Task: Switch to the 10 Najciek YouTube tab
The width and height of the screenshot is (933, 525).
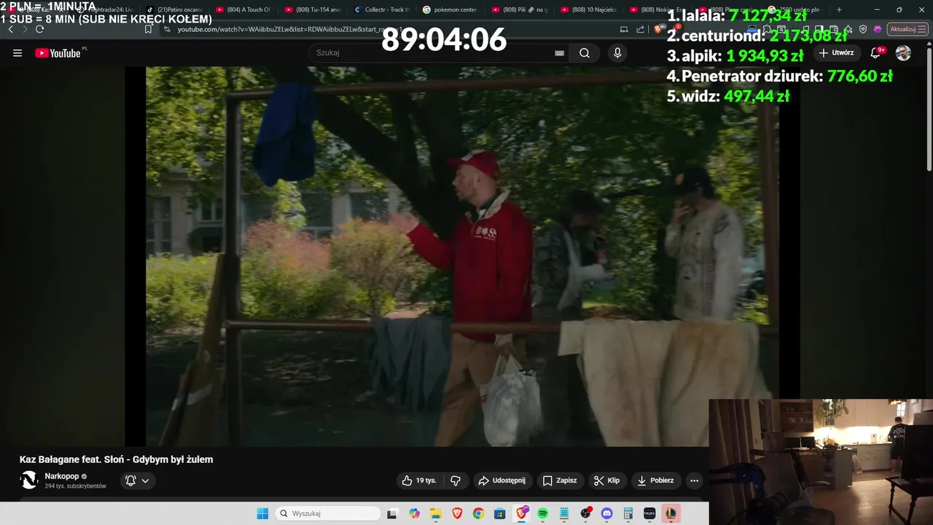Action: (x=590, y=9)
